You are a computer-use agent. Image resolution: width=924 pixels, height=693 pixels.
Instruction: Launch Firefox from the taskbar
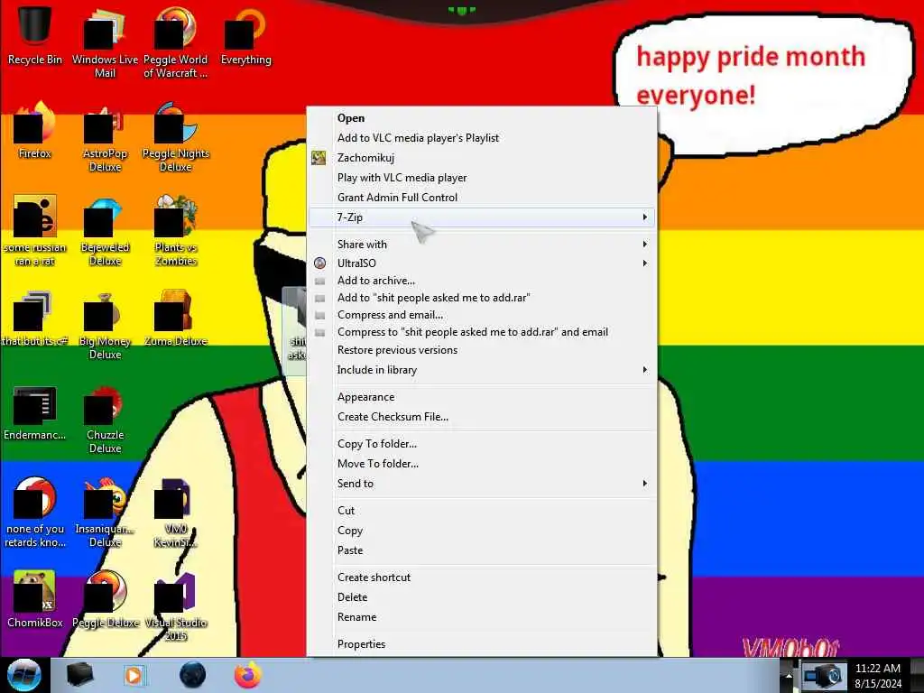point(248,675)
